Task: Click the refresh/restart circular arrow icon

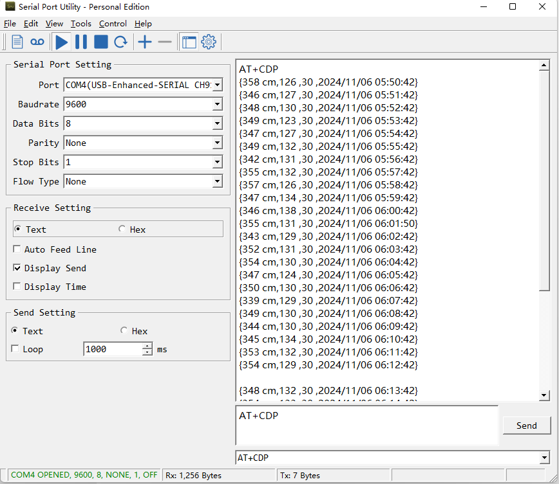Action: (x=121, y=42)
